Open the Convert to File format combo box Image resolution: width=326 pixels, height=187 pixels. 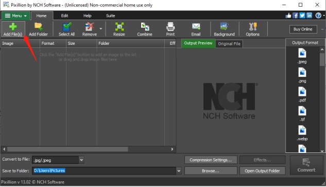pos(58,160)
